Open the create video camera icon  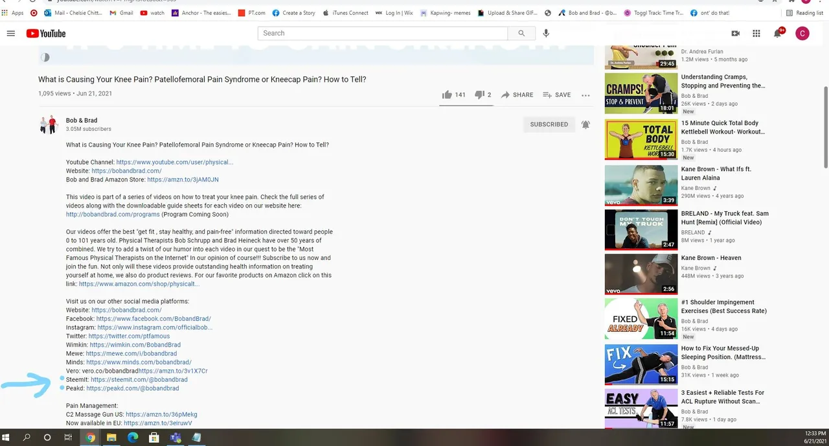735,33
